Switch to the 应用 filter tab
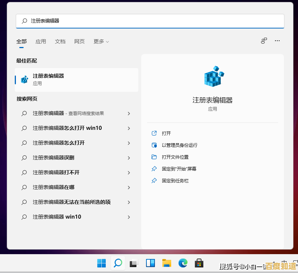The width and height of the screenshot is (298, 273). 41,41
